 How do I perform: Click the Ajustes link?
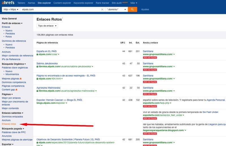tap(145, 9)
